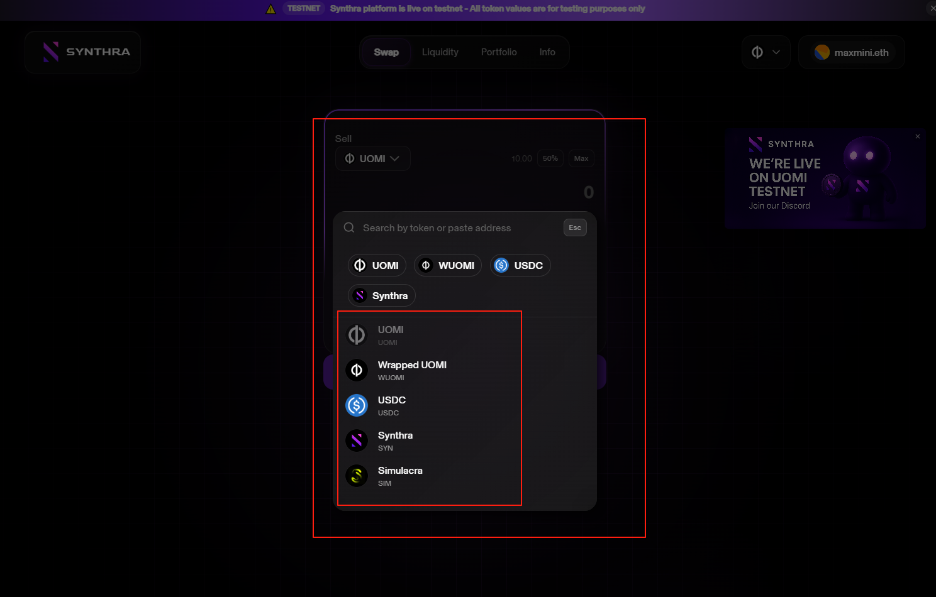
Task: Switch to the Portfolio tab
Action: [499, 52]
